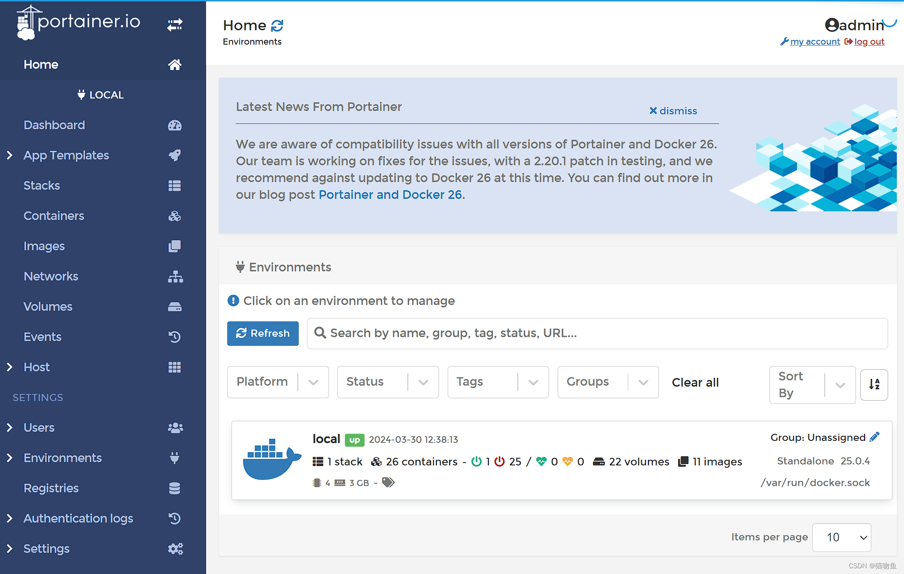Click the Stacks list icon
This screenshot has width=904, height=574.
[175, 185]
